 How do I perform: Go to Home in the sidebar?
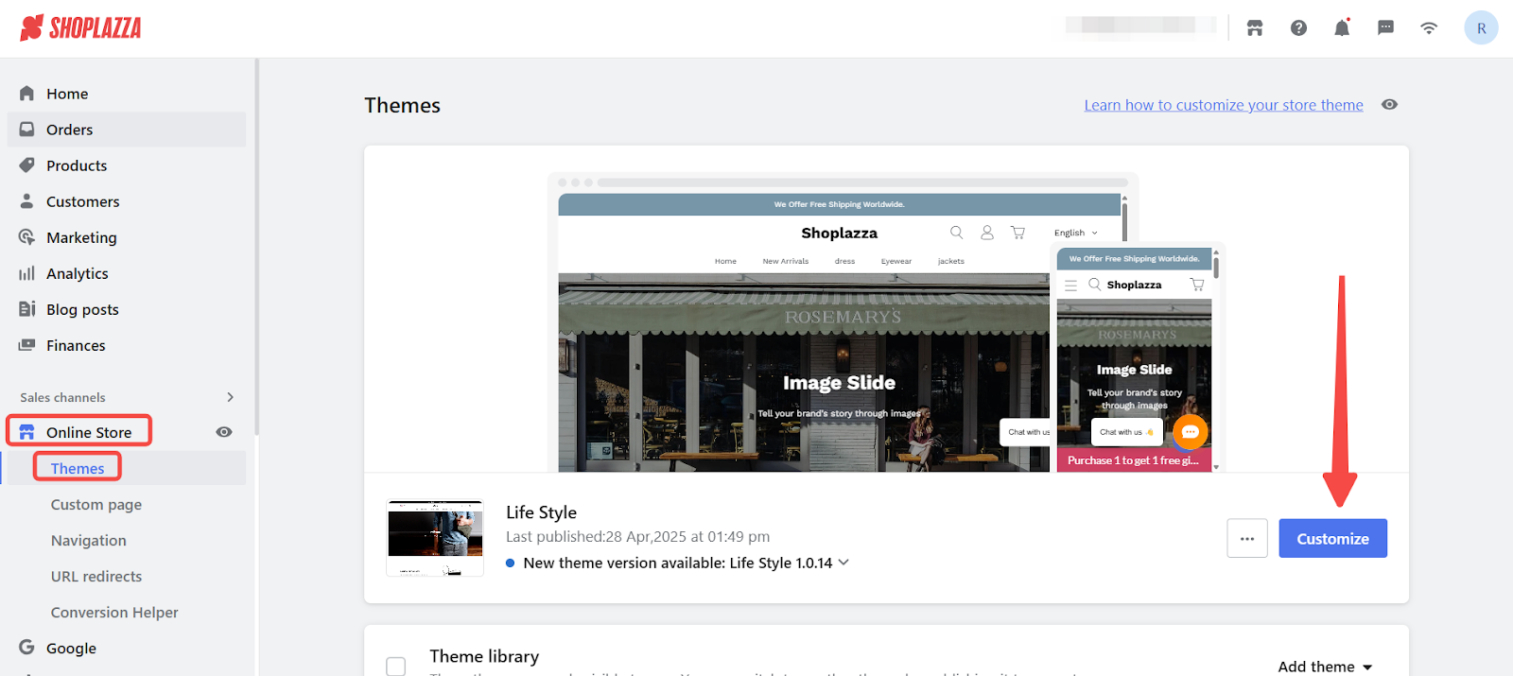[x=127, y=94]
